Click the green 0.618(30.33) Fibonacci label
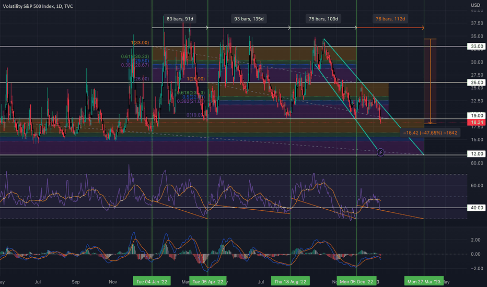This screenshot has height=287, width=487. click(x=135, y=56)
